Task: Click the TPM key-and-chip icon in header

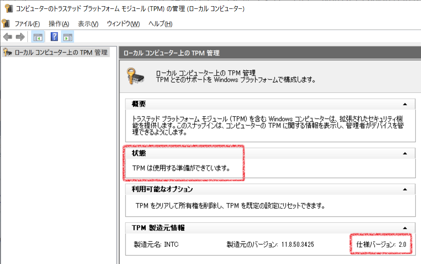Action: click(136, 77)
